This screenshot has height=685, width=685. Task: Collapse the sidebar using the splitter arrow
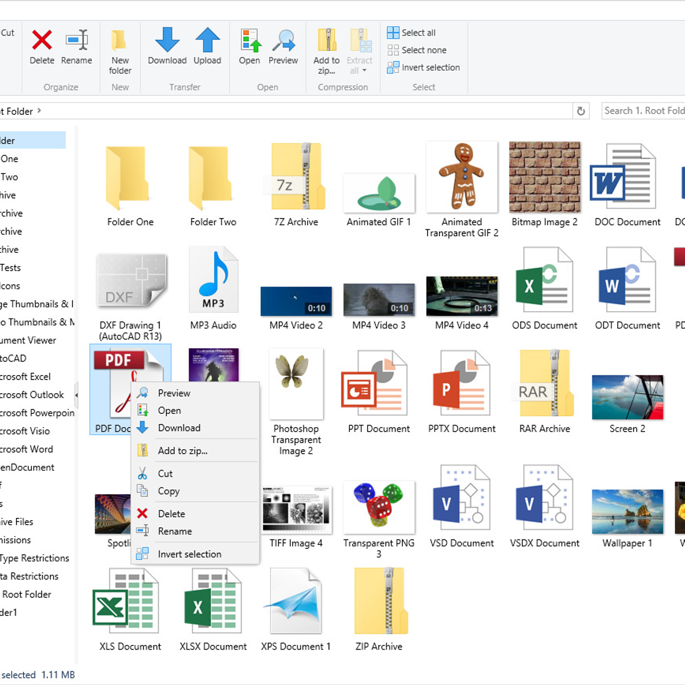(x=76, y=395)
